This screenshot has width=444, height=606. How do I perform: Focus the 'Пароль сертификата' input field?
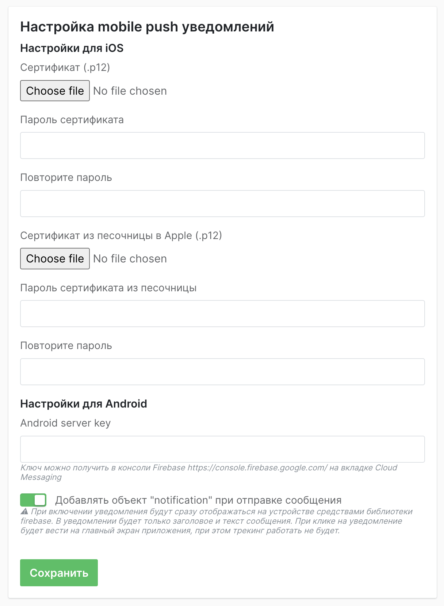tap(222, 145)
